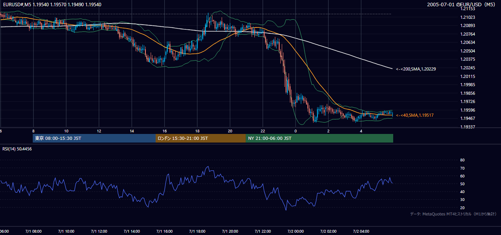The height and width of the screenshot is (235, 501).
Task: Click hour marker 8 under the price chart
Action: [33, 131]
